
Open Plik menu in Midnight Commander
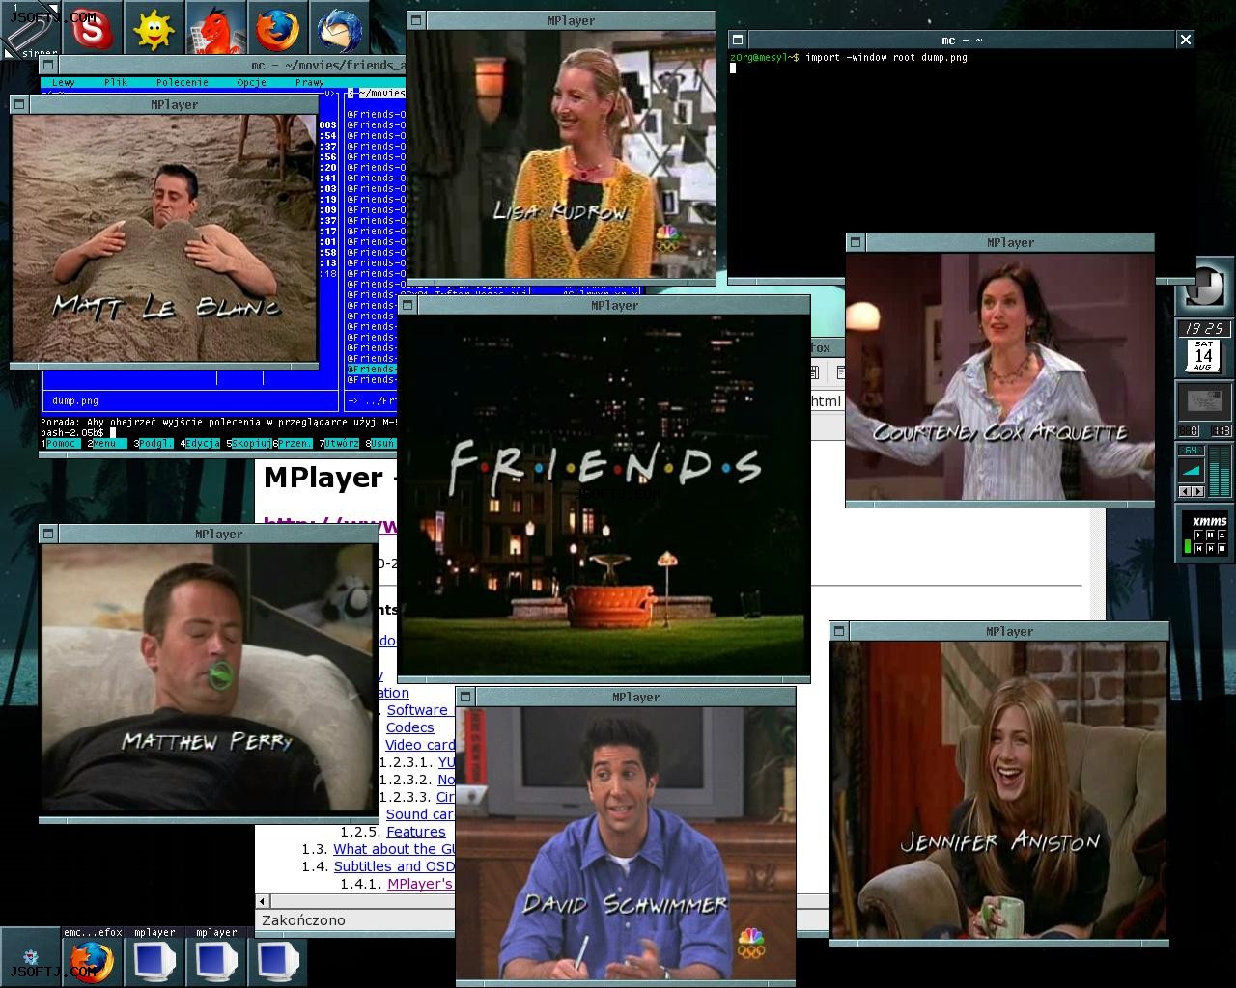click(x=116, y=83)
